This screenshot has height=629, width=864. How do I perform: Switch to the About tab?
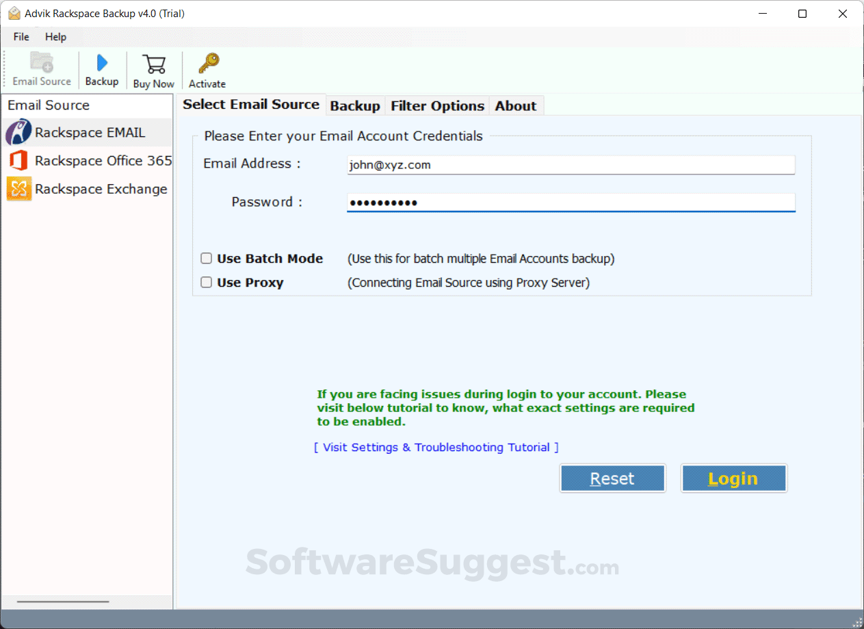click(x=516, y=105)
